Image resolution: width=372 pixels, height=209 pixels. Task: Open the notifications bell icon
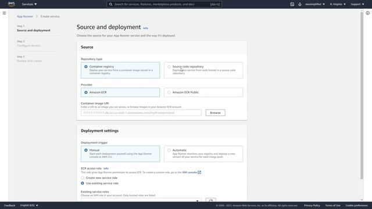tap(300, 4)
